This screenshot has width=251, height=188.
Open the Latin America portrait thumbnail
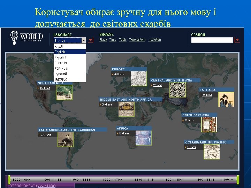(x=66, y=139)
